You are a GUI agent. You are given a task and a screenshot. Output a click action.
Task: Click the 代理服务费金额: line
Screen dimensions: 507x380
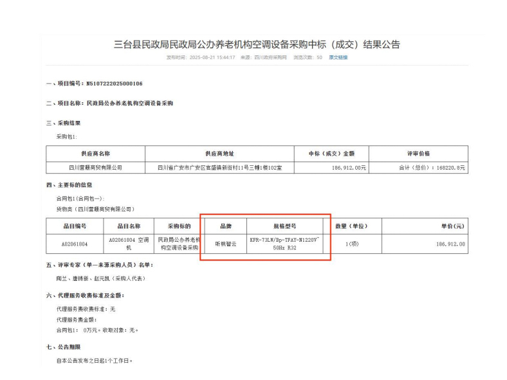coord(77,320)
